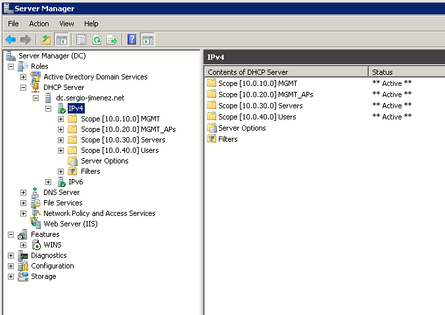Select Server Options label in left tree
This screenshot has width=445, height=315.
pos(105,161)
